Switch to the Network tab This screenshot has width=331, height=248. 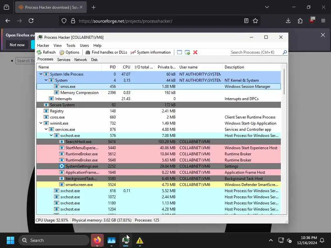point(80,60)
